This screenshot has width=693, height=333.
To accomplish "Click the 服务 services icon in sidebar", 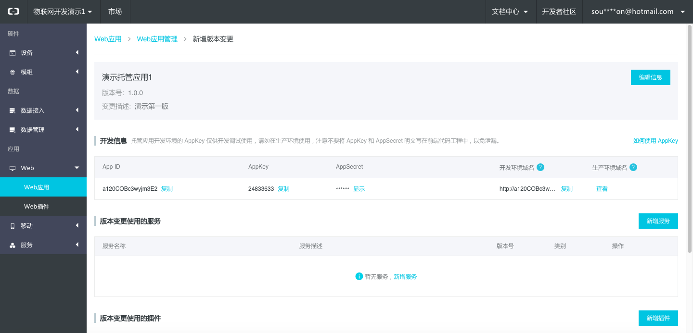I will tap(13, 245).
